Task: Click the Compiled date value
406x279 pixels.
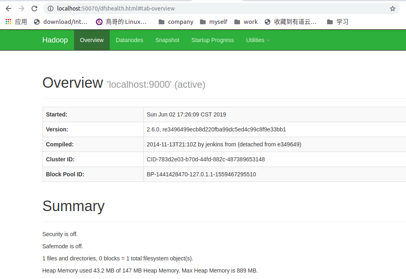Action: (x=224, y=144)
